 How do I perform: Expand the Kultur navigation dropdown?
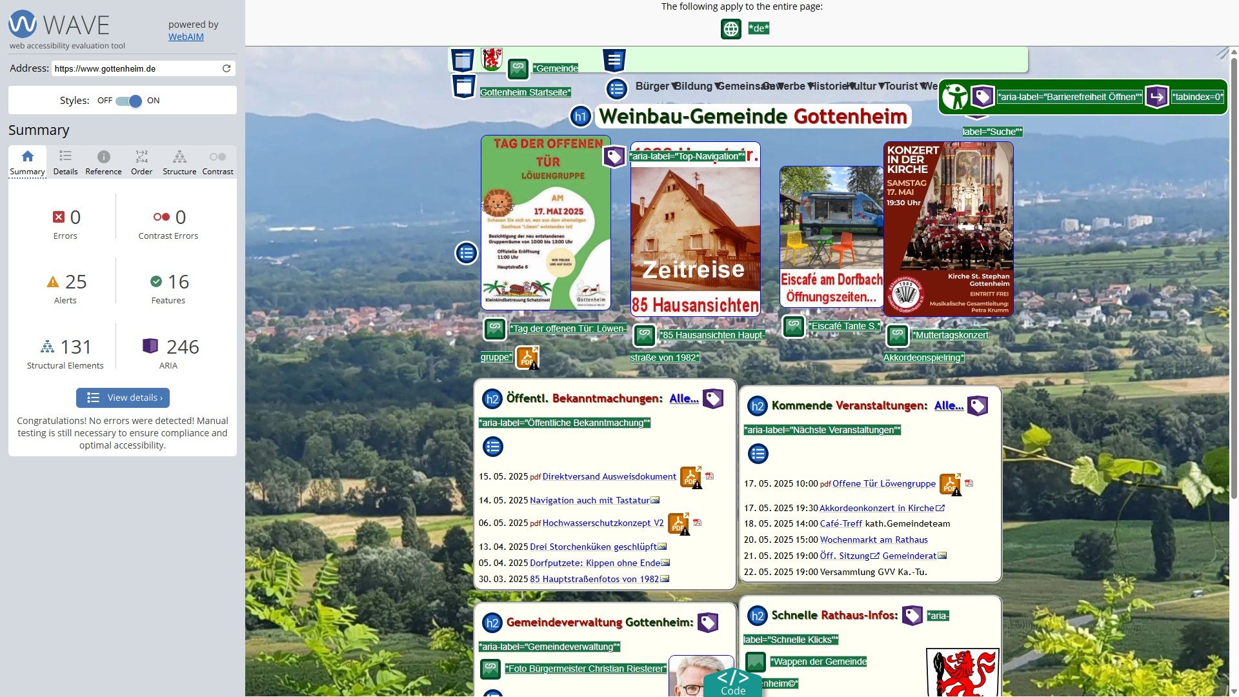[x=865, y=86]
